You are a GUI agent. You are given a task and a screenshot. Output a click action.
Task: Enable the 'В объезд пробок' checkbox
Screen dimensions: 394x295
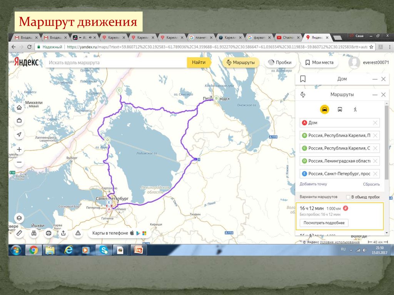coord(348,197)
